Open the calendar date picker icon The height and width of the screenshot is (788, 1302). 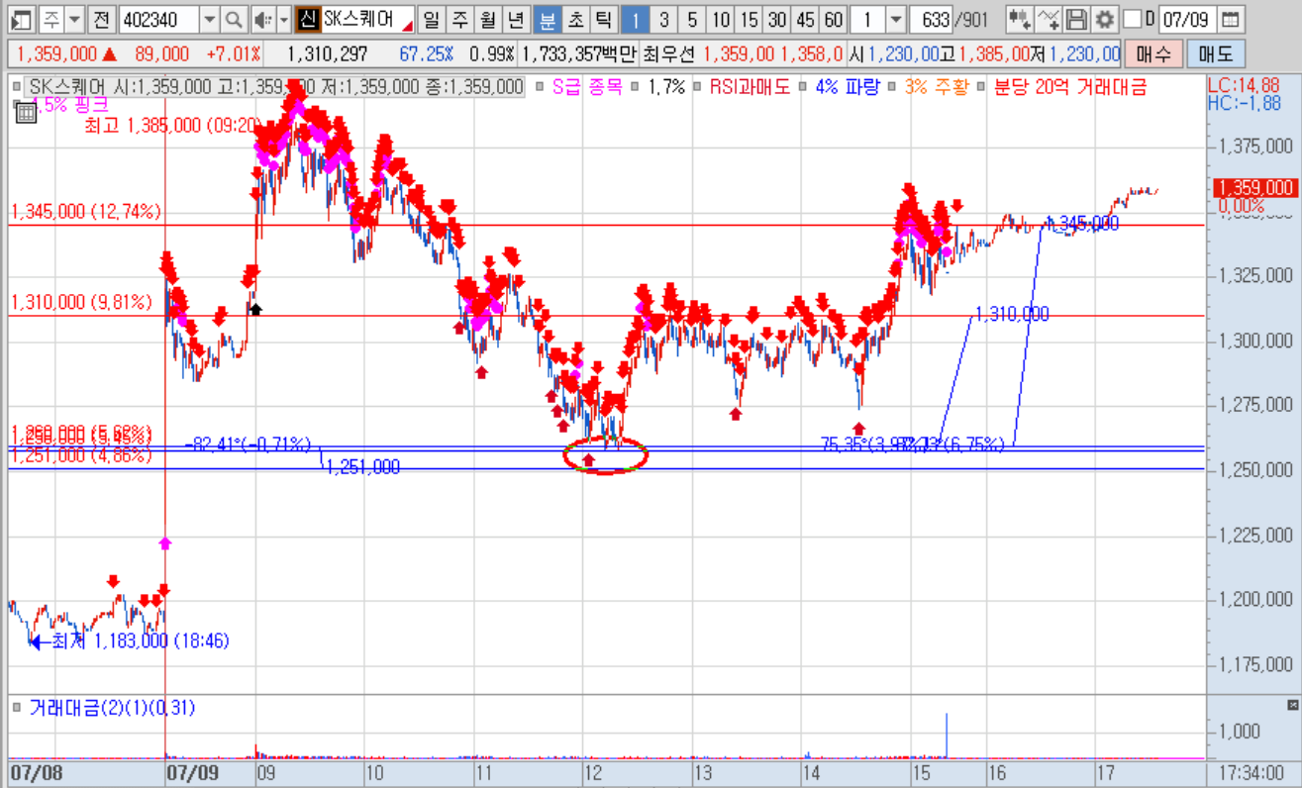tap(1229, 19)
